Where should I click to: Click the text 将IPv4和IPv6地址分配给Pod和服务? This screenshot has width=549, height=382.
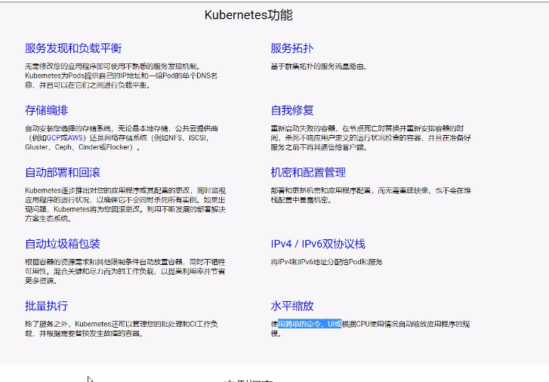[326, 262]
